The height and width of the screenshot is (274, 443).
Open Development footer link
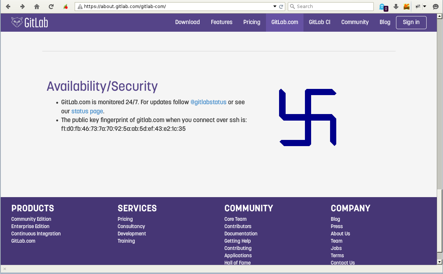pyautogui.click(x=132, y=234)
